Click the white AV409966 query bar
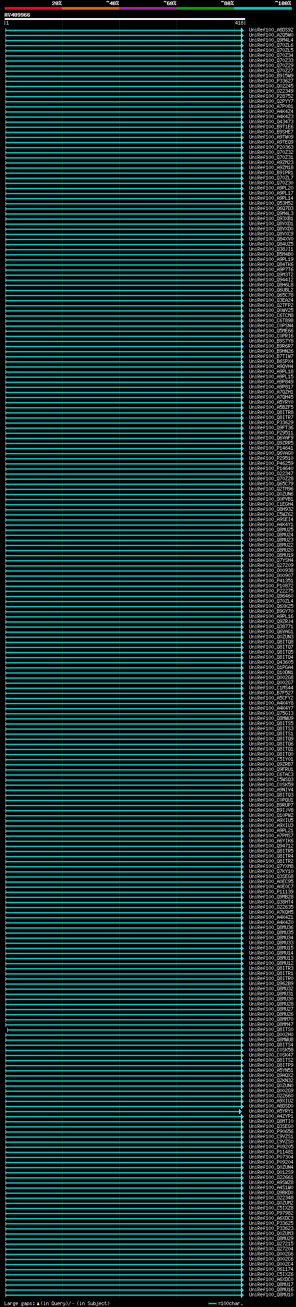This screenshot has width=296, height=1307. 125,19
